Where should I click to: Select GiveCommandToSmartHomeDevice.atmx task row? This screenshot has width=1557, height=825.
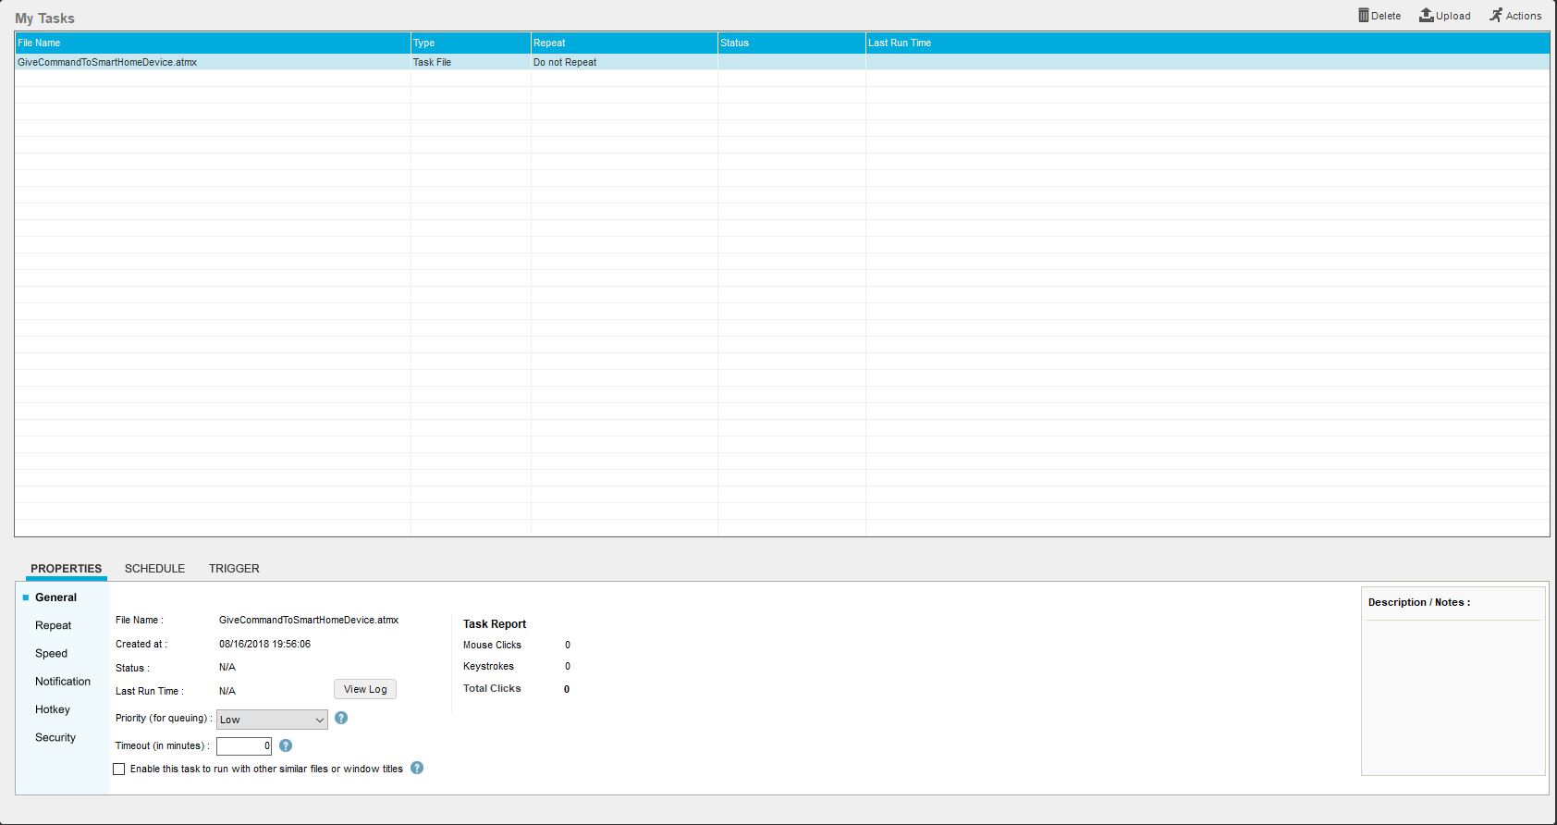(107, 62)
